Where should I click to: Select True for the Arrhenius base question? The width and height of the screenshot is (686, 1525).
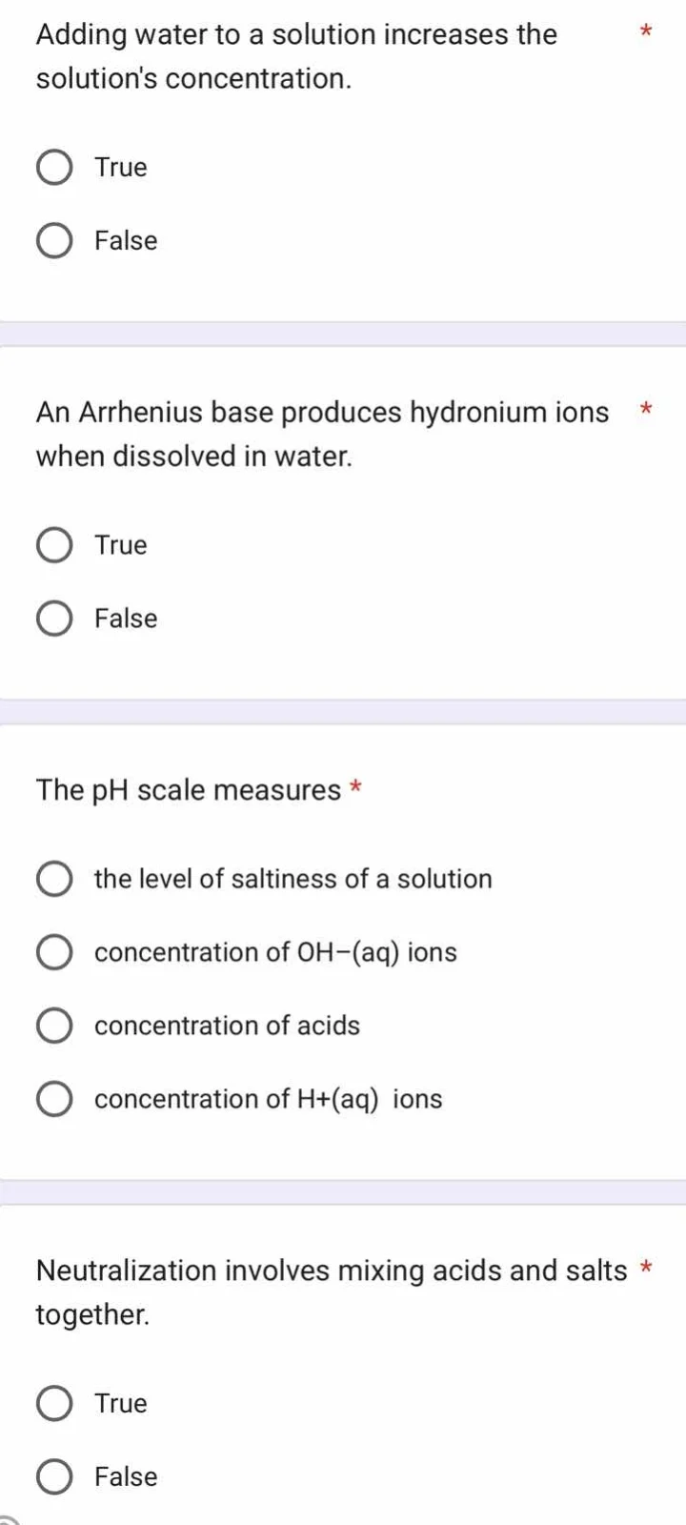[x=54, y=544]
